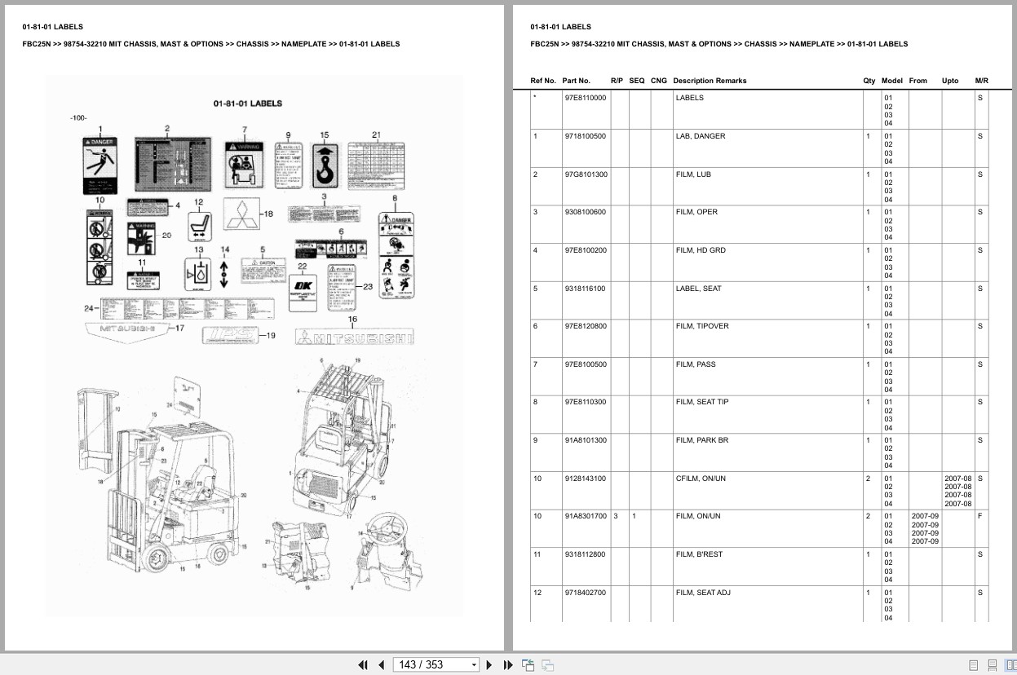Open the page number dropdown arrow
The width and height of the screenshot is (1017, 675).
click(x=474, y=665)
